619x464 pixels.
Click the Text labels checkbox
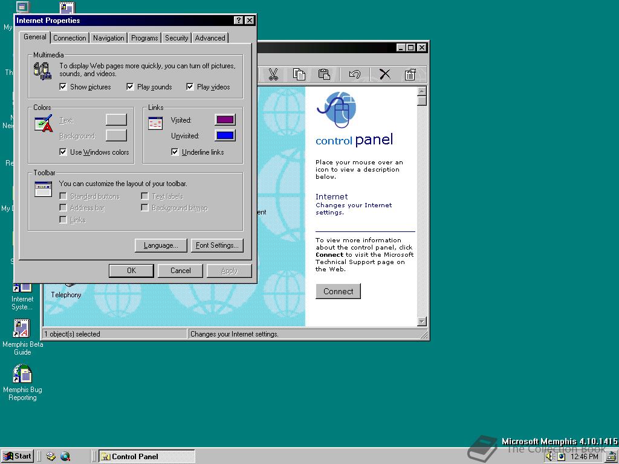(145, 196)
